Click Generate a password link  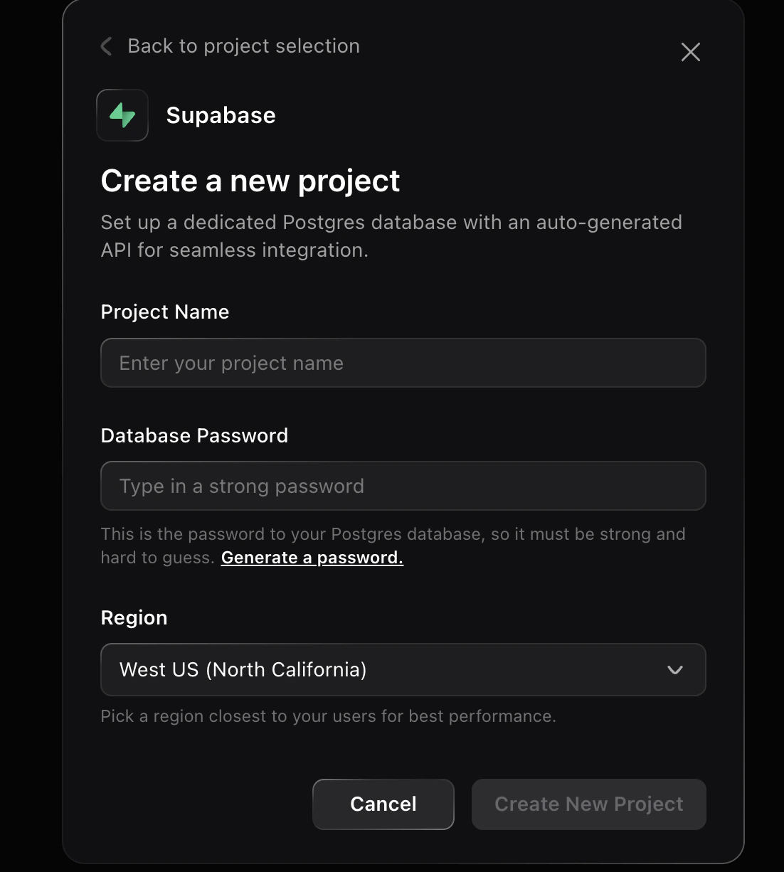[312, 557]
